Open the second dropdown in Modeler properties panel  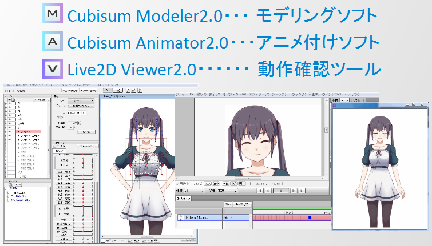tap(81, 106)
